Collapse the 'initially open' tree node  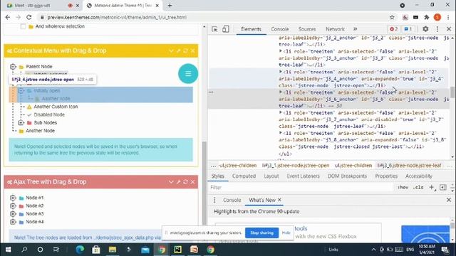tap(21, 91)
